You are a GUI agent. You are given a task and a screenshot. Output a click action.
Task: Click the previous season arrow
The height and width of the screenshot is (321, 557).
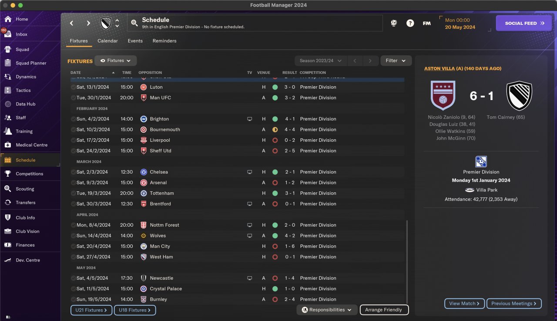click(x=355, y=61)
